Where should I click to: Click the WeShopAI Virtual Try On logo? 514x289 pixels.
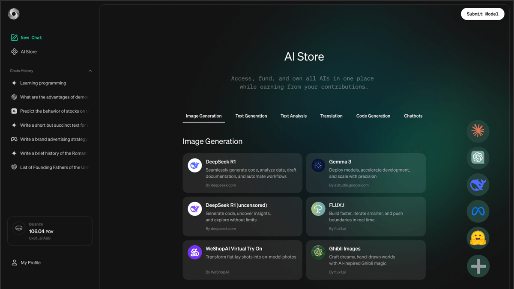click(x=195, y=252)
